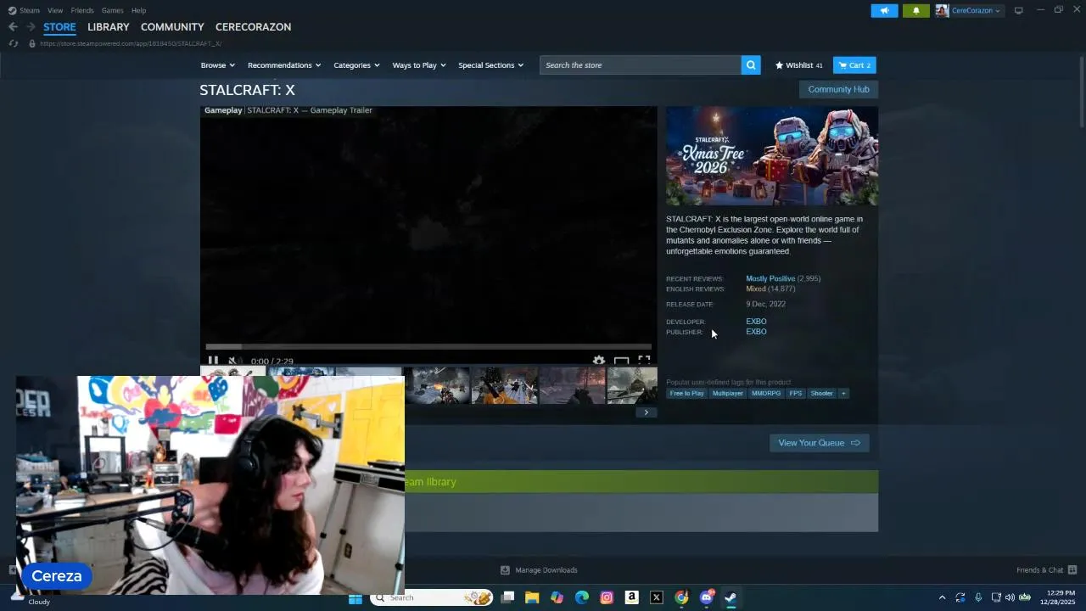Select the rightmost snowy screenshot thumbnail
This screenshot has width=1086, height=611.
pyautogui.click(x=632, y=385)
